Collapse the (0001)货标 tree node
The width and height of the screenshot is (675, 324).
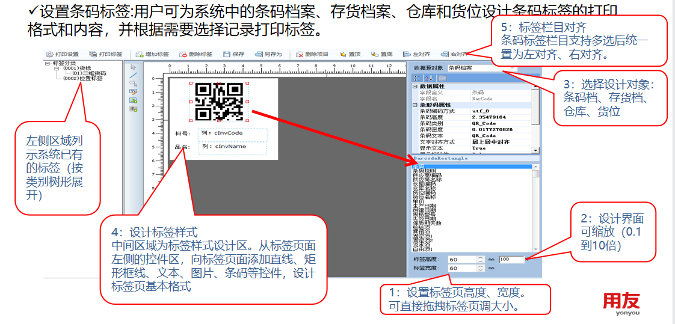pyautogui.click(x=57, y=69)
